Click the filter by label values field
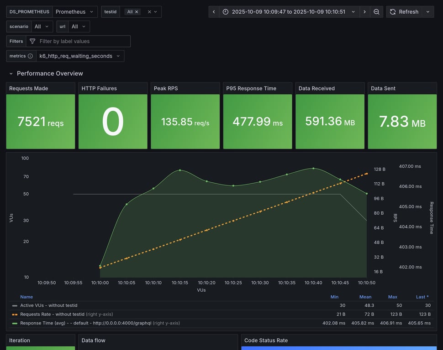The image size is (443, 350). 82,41
